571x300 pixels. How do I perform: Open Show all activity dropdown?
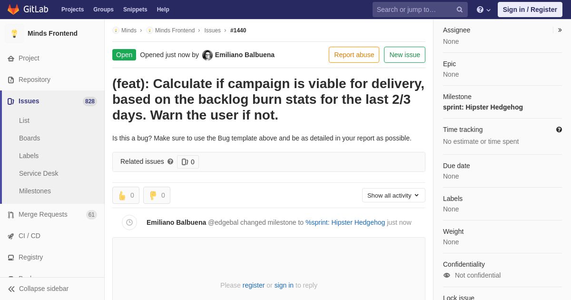point(394,195)
